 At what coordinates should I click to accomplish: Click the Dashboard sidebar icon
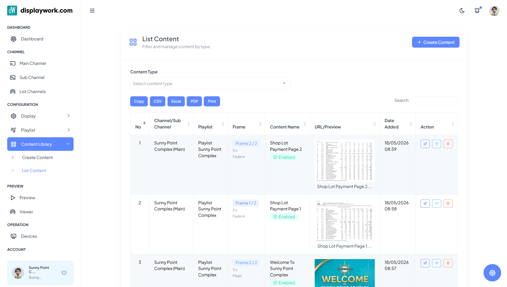pos(14,39)
